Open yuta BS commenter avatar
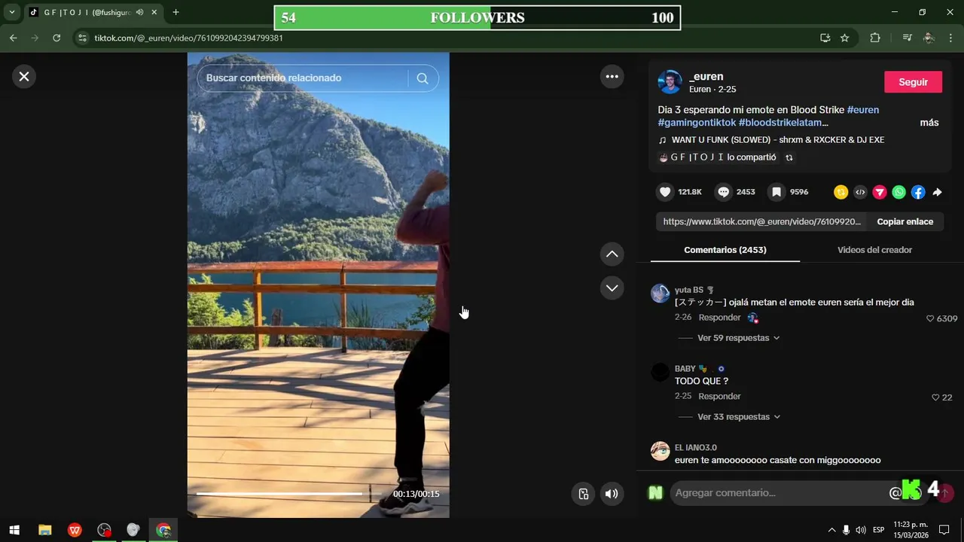This screenshot has height=542, width=964. point(660,294)
